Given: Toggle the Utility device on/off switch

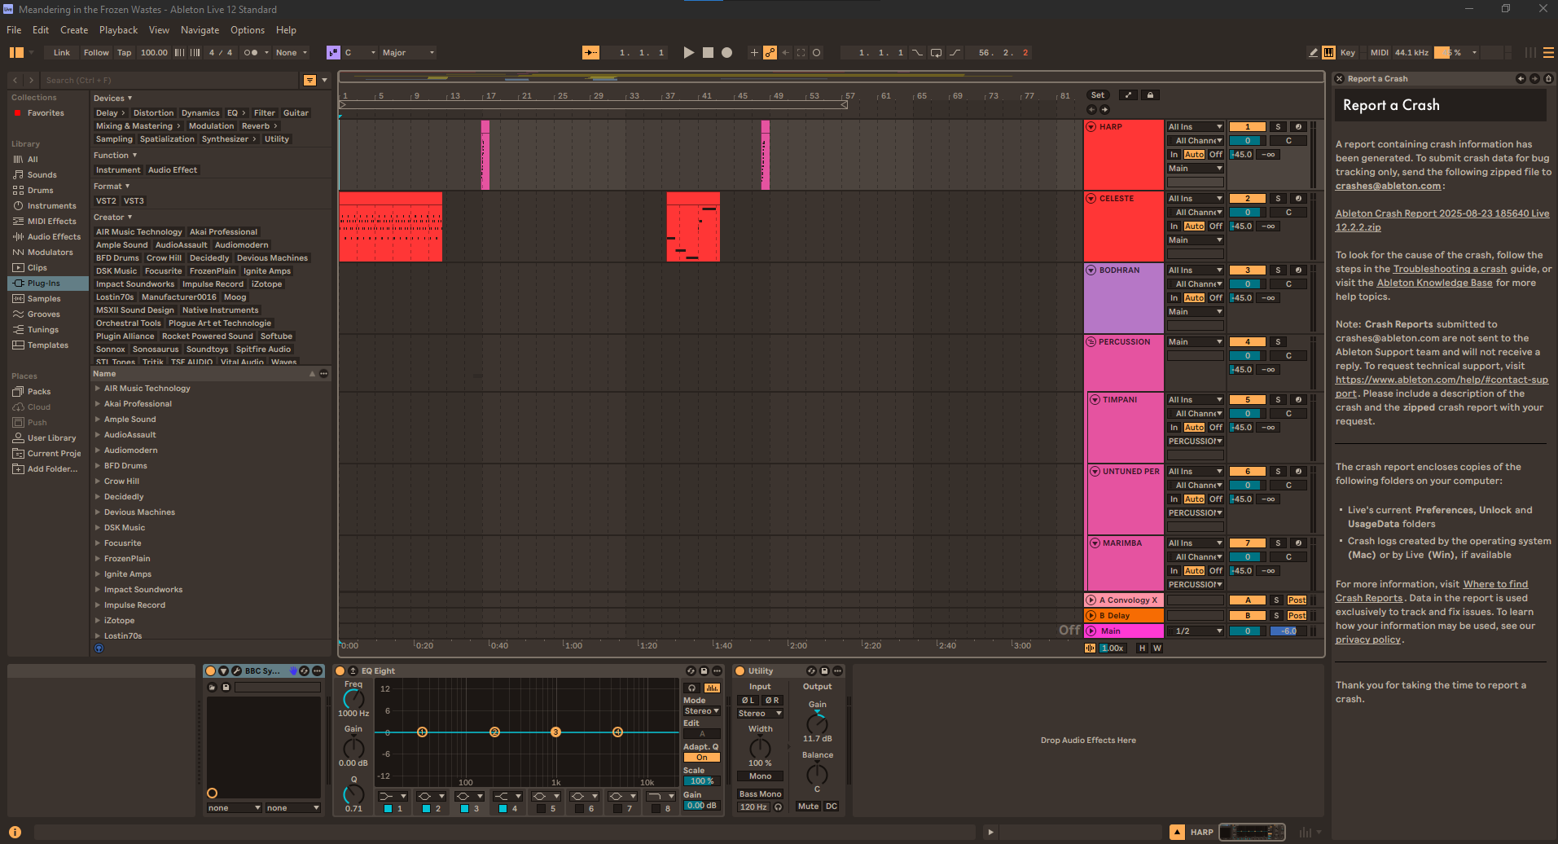Looking at the screenshot, I should coord(740,670).
